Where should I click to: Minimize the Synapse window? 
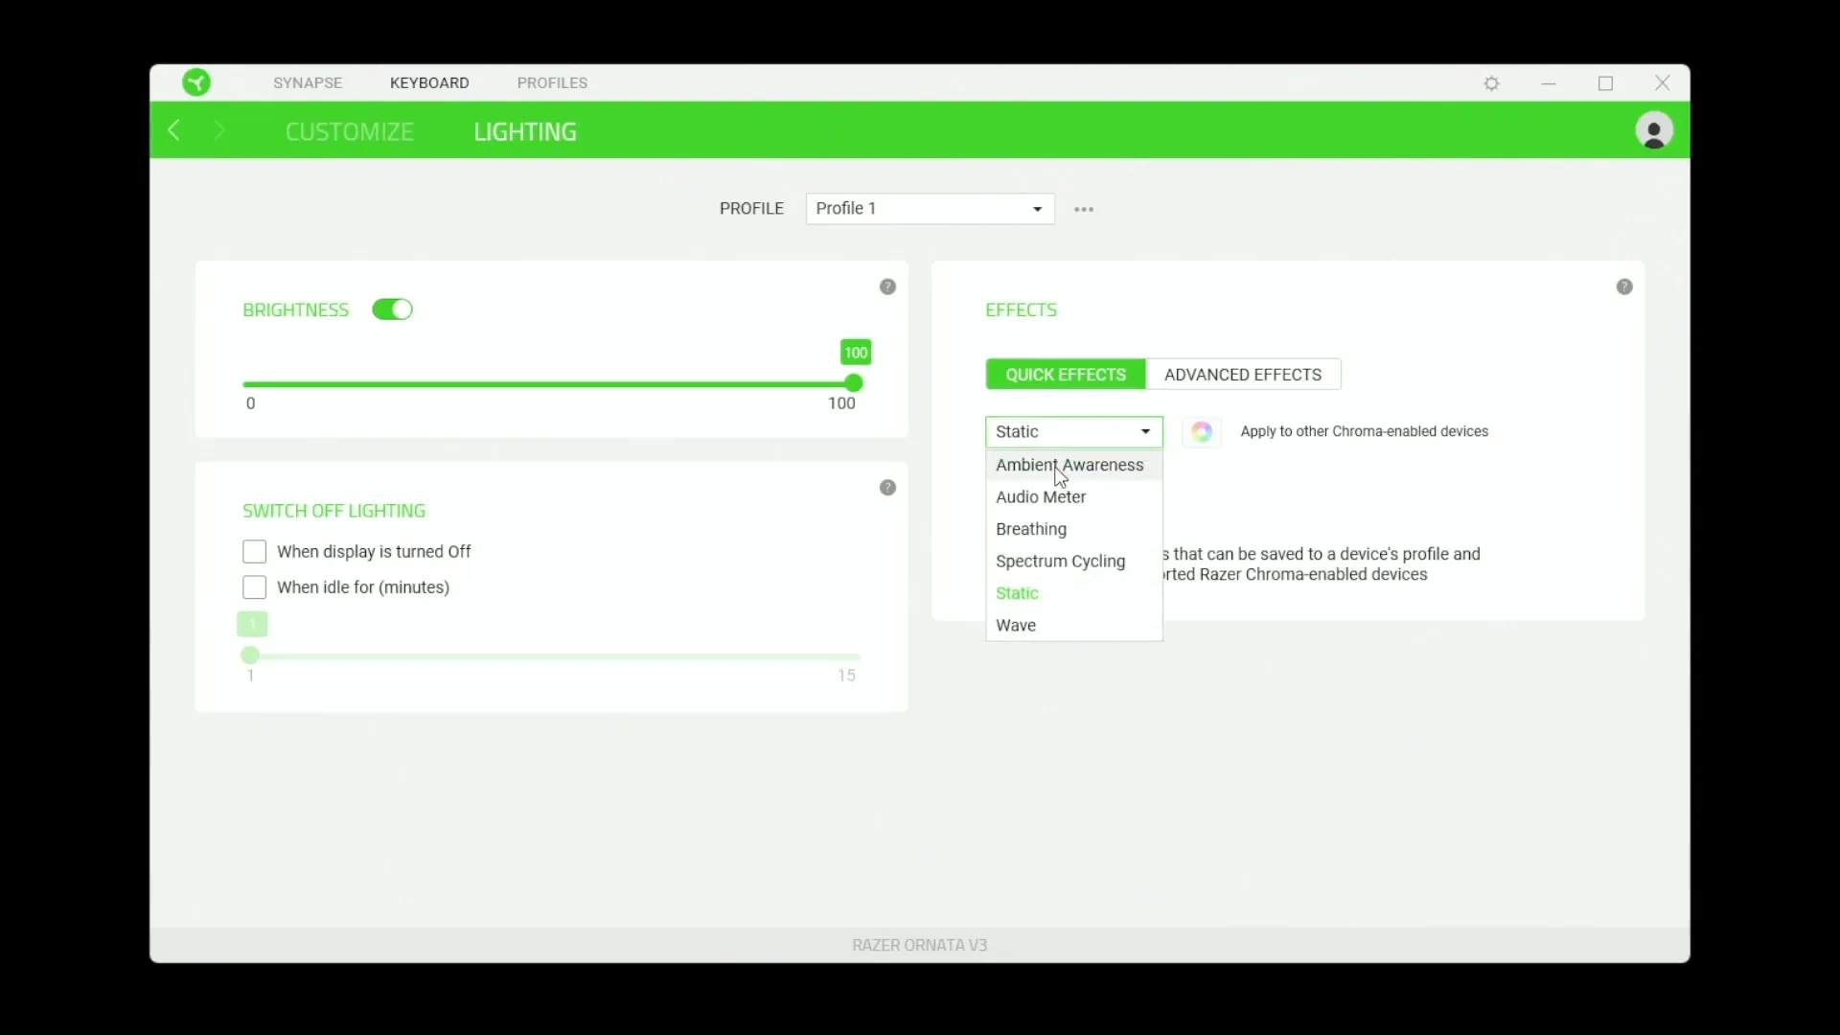pos(1549,83)
